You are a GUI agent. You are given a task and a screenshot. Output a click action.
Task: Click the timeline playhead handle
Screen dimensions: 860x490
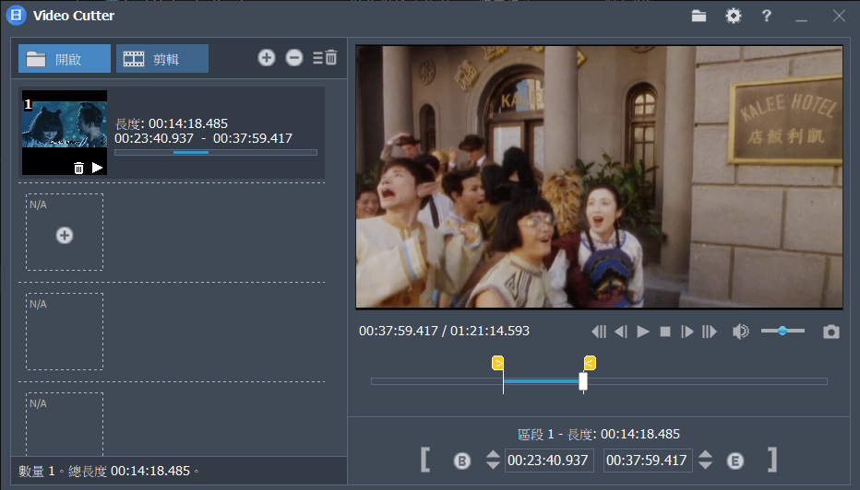click(x=583, y=381)
